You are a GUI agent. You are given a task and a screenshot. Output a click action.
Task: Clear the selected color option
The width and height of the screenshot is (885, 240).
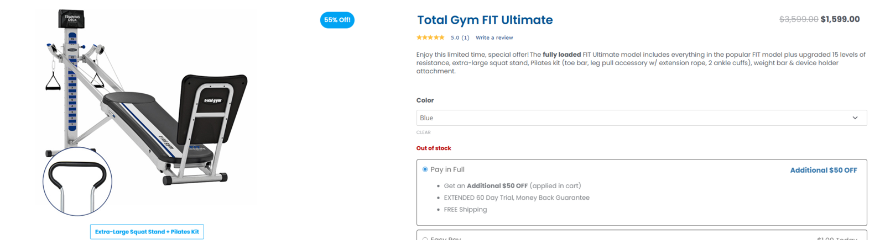point(423,132)
